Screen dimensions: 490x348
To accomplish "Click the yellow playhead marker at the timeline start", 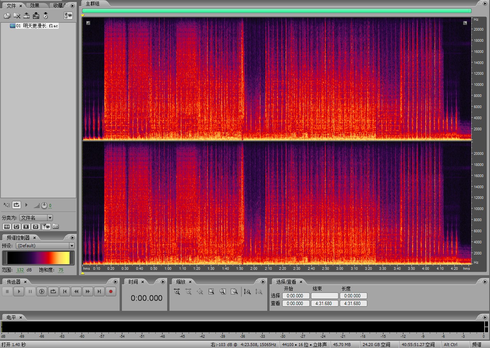I will 83,15.
